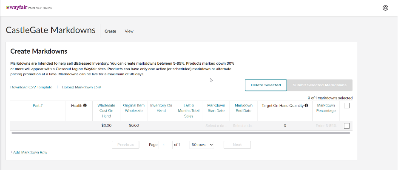Switch to the Create tab
398x170 pixels.
pyautogui.click(x=110, y=31)
